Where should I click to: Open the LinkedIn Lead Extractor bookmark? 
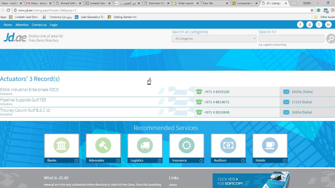click(24, 17)
